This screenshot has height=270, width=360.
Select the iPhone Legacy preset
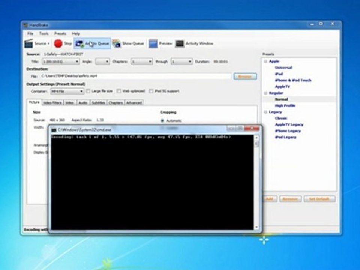coord(288,131)
